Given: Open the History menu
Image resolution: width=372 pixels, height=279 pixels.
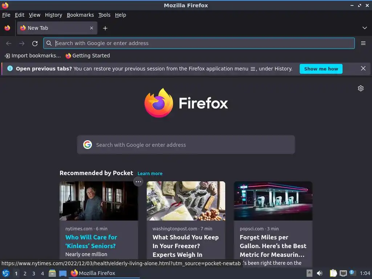Looking at the screenshot, I should [54, 15].
